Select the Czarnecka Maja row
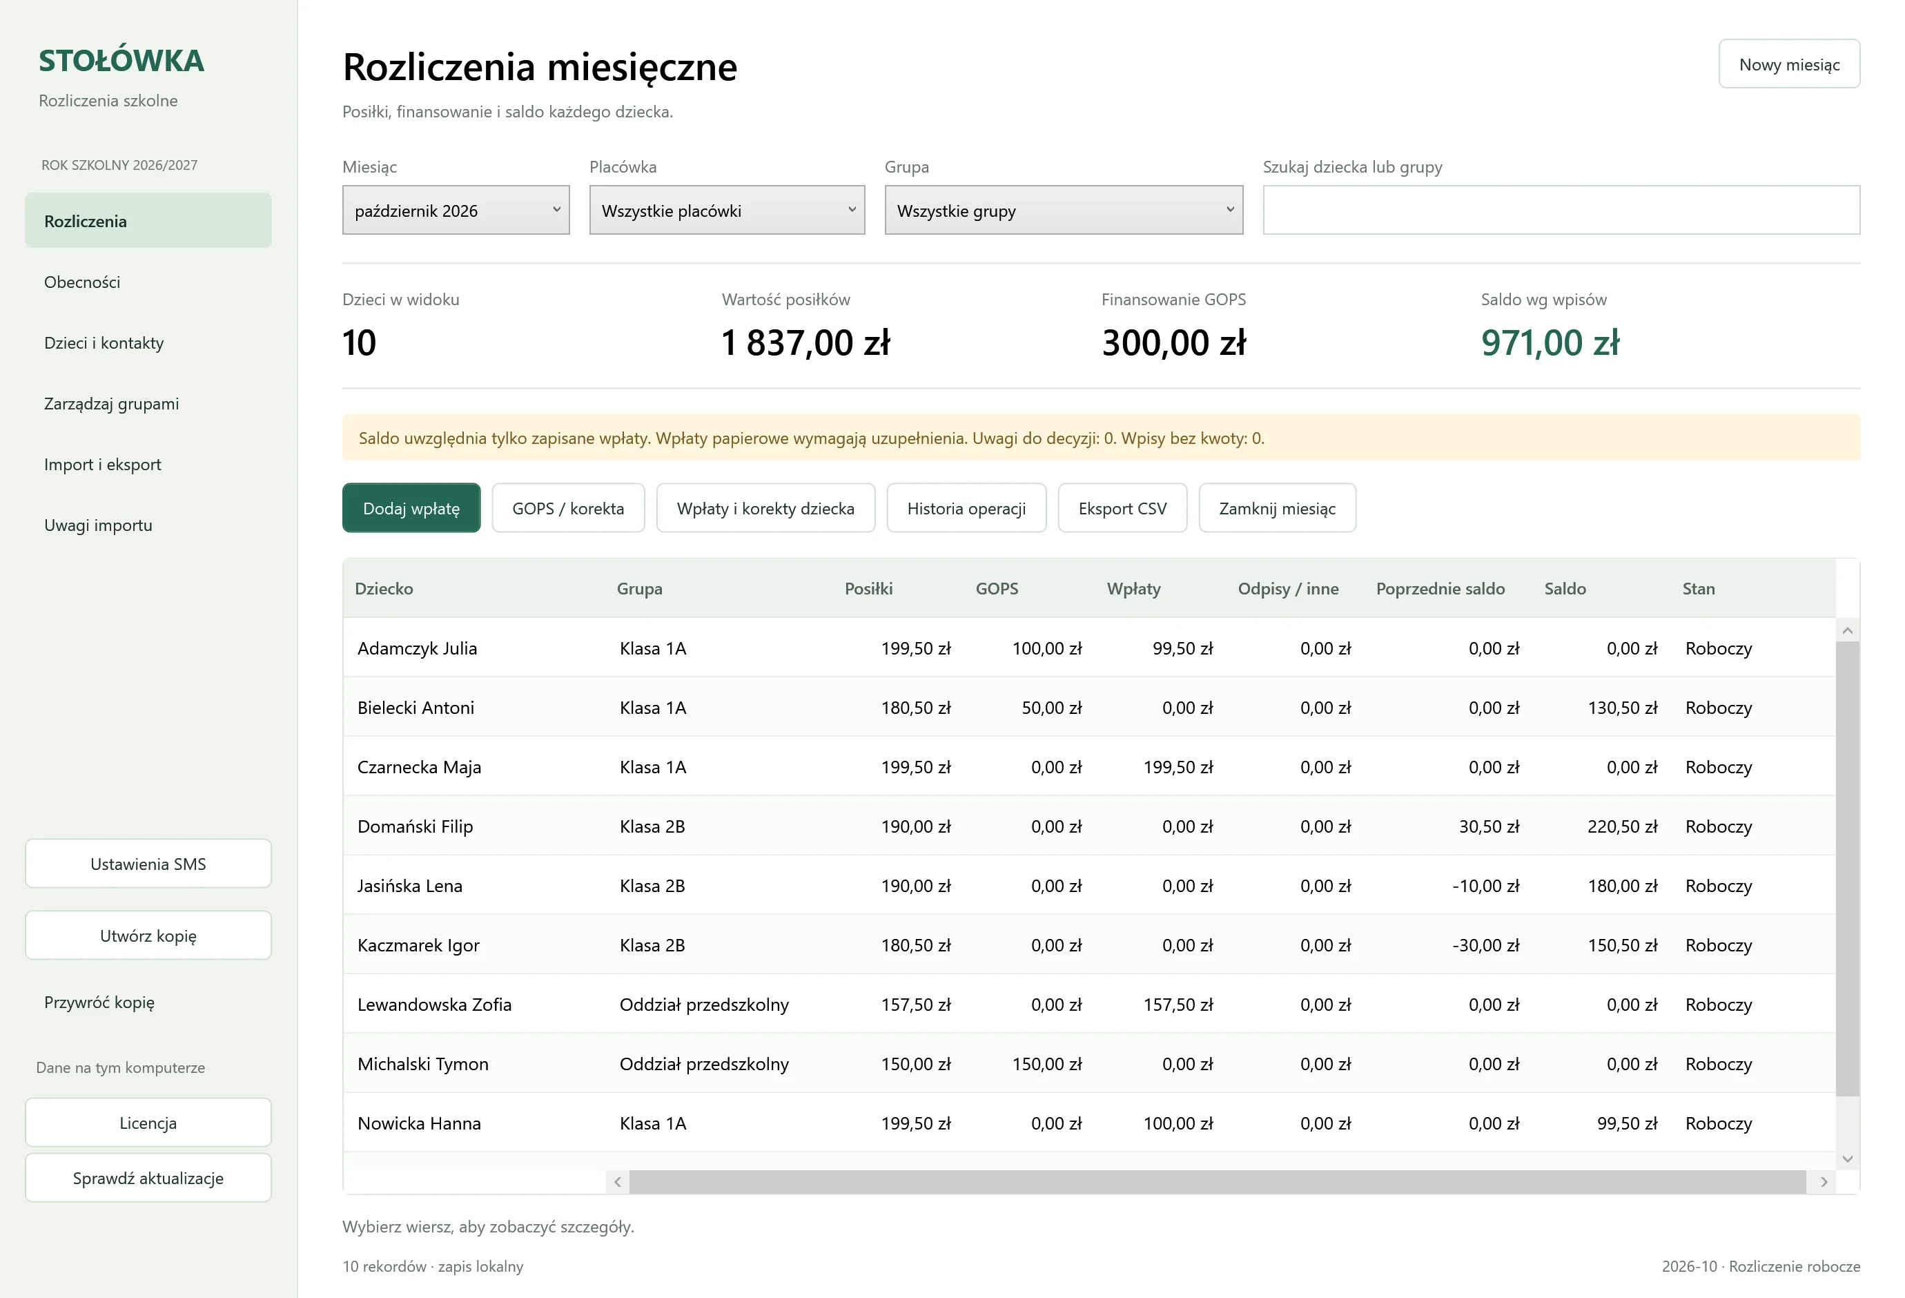The height and width of the screenshot is (1298, 1905). pyautogui.click(x=1089, y=766)
